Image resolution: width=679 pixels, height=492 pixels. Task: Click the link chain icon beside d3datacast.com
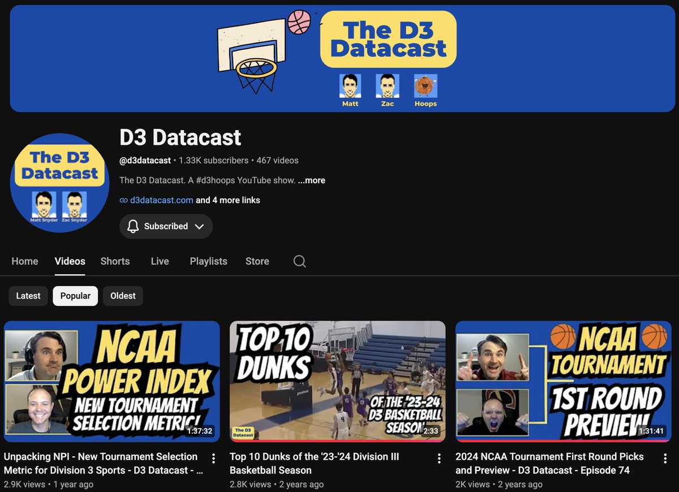click(x=123, y=200)
